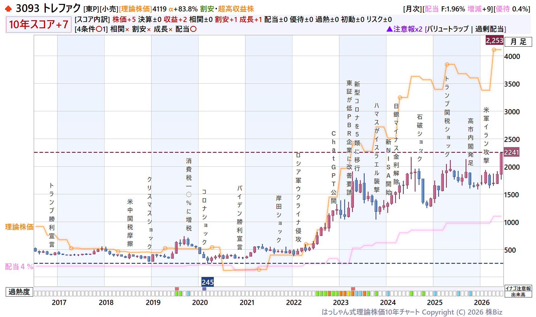Click the 配当○ condition mark
The width and height of the screenshot is (536, 317).
pos(186,29)
